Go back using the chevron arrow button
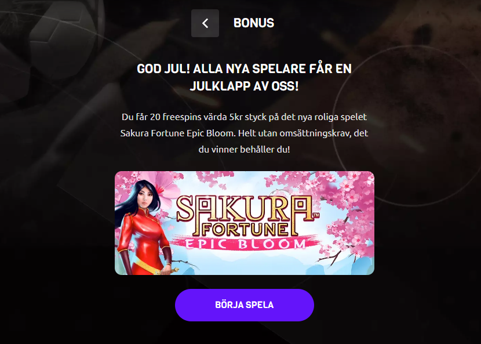Viewport: 481px width, 344px height. 205,23
